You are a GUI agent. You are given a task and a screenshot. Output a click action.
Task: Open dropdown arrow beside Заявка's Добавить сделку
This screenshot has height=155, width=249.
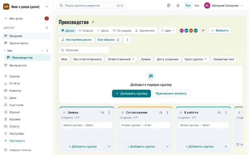click(x=109, y=146)
